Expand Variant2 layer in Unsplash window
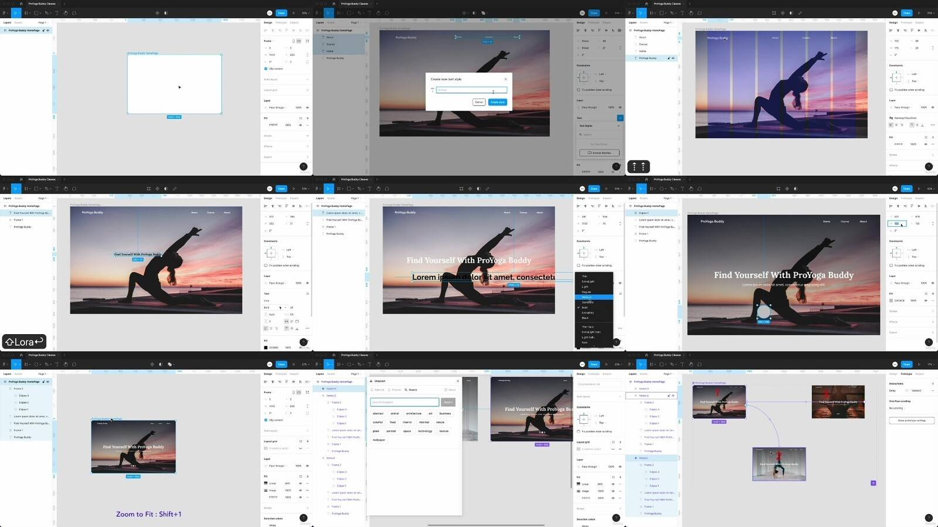 coord(323,396)
